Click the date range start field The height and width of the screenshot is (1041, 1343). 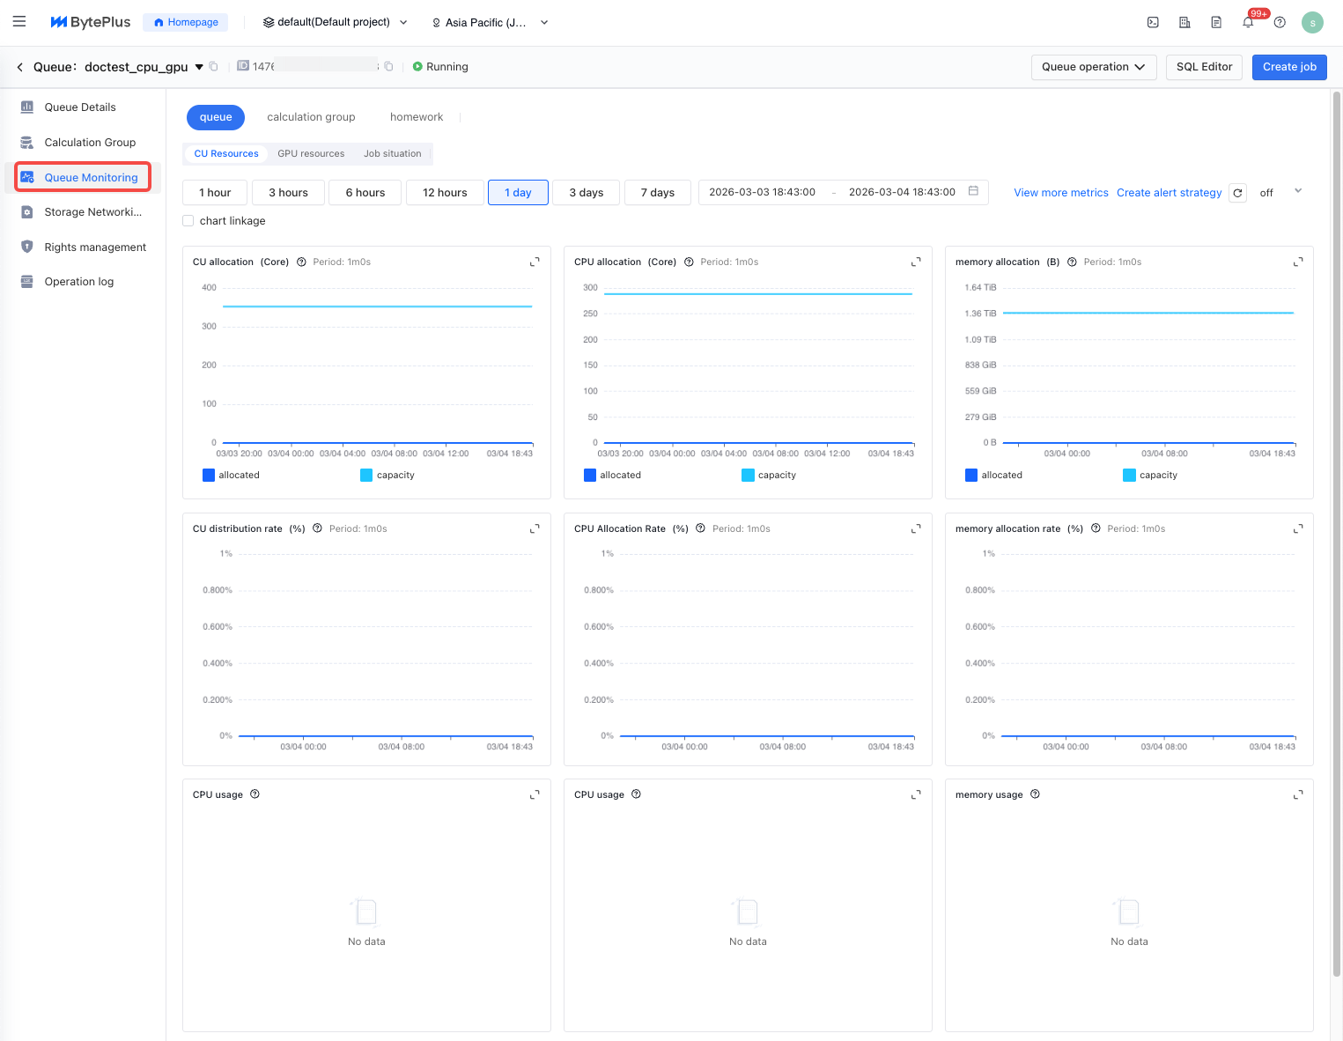coord(762,192)
